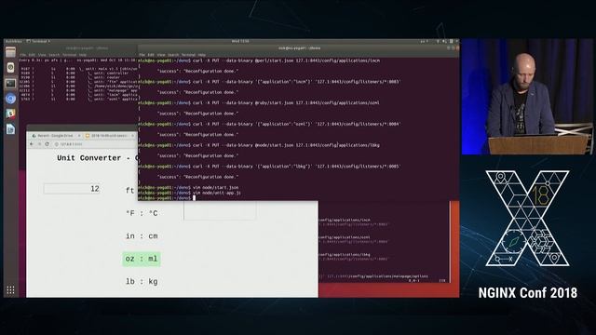Open Help menu of the front terminal

[201, 55]
